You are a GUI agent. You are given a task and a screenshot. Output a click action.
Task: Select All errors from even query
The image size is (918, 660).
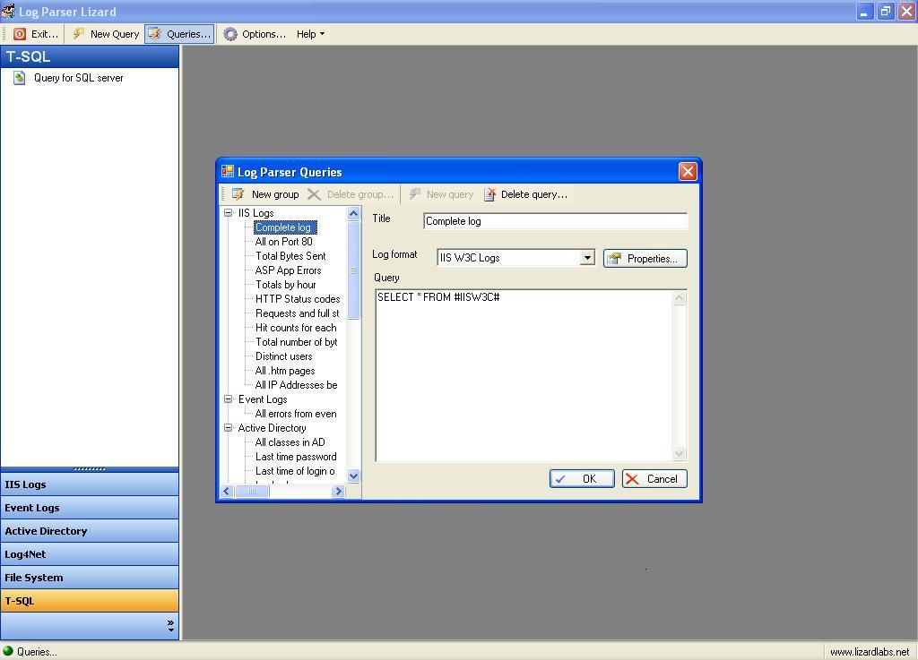[x=296, y=414]
